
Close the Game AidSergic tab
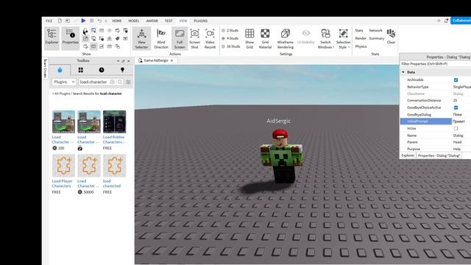[171, 60]
